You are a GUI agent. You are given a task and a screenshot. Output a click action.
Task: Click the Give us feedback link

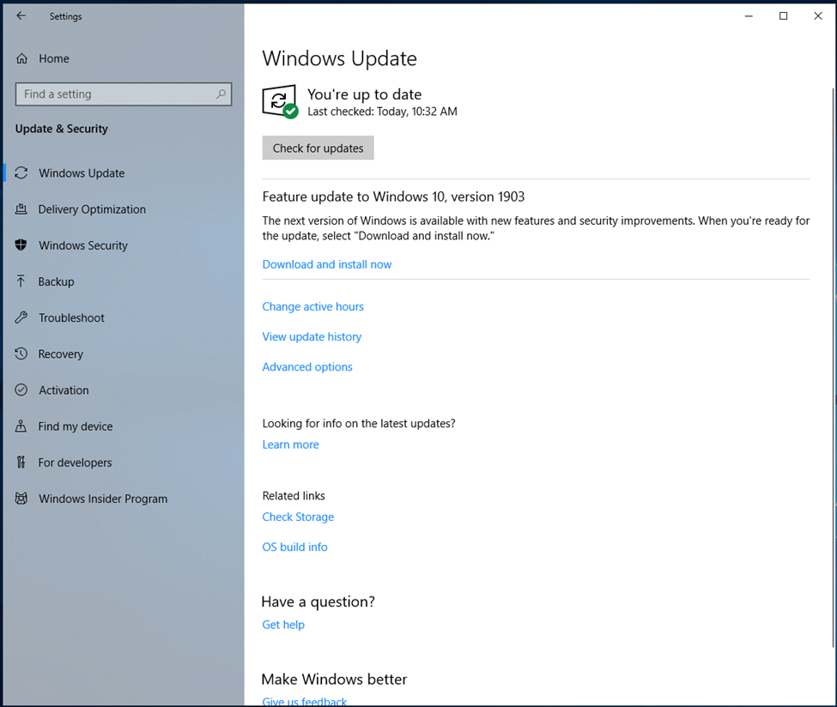[x=304, y=702]
